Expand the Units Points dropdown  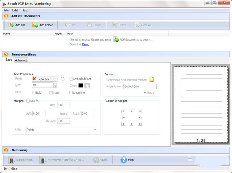pyautogui.click(x=61, y=130)
